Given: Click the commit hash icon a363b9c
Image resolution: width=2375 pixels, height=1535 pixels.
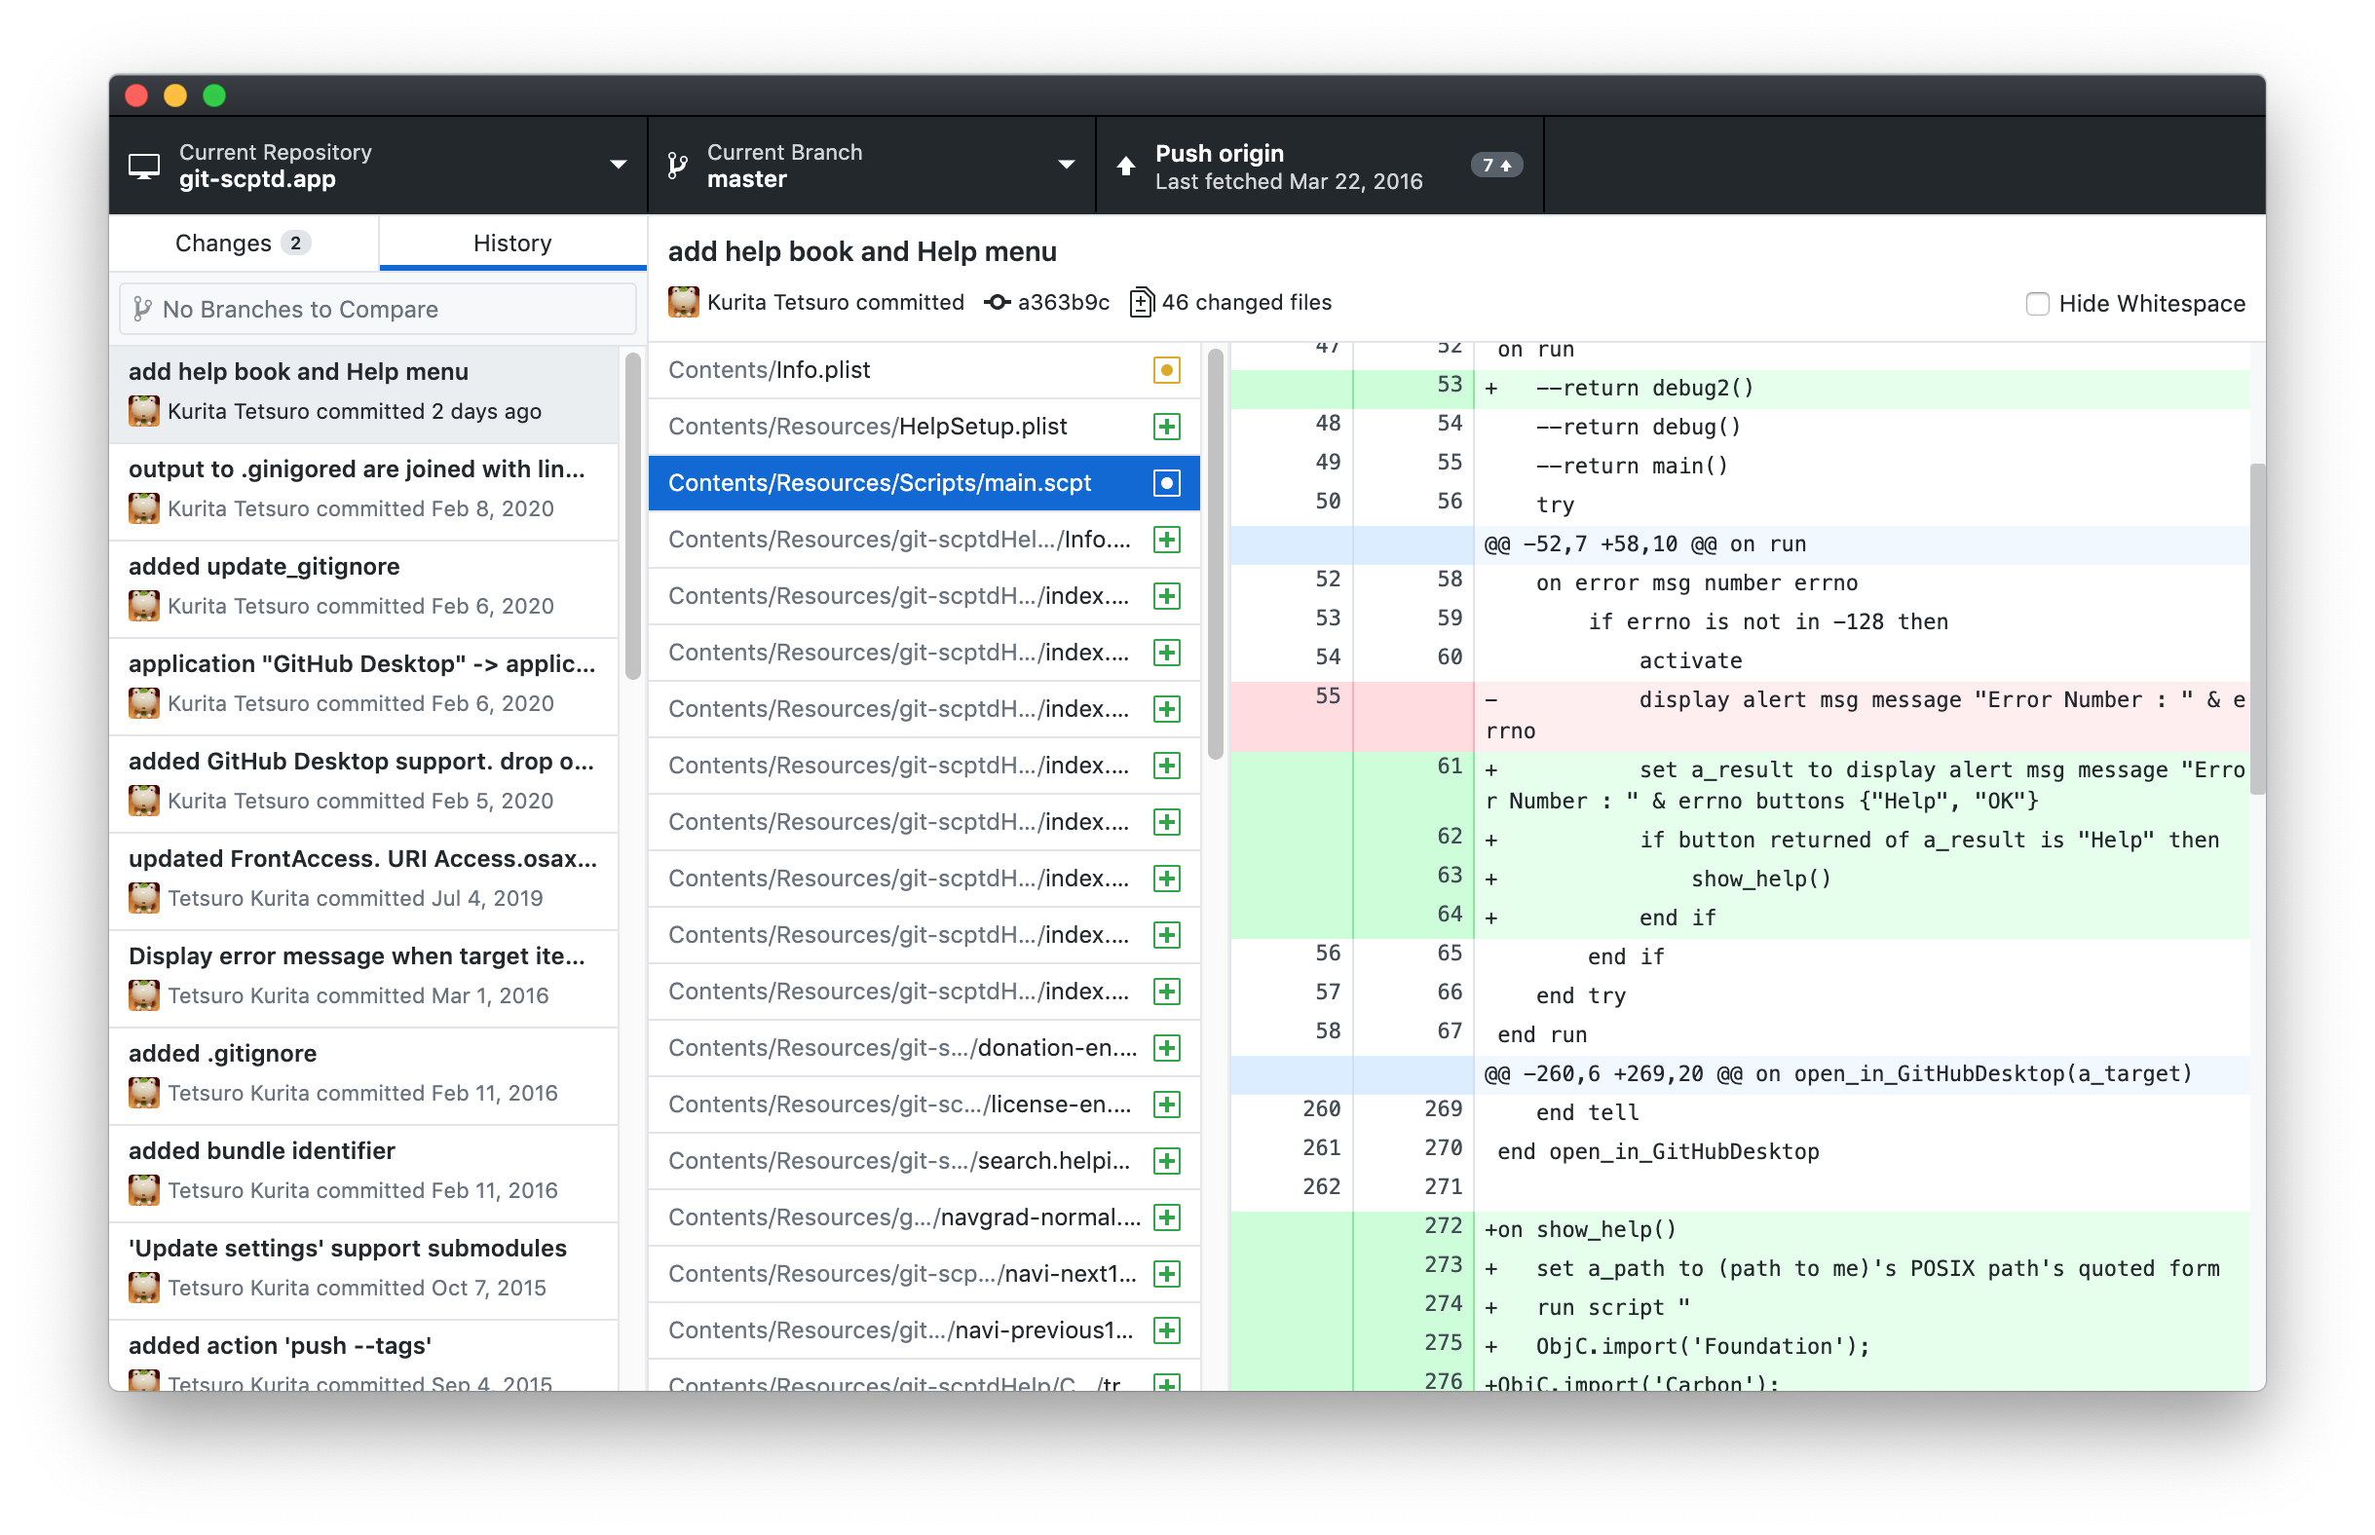Looking at the screenshot, I should pyautogui.click(x=997, y=302).
